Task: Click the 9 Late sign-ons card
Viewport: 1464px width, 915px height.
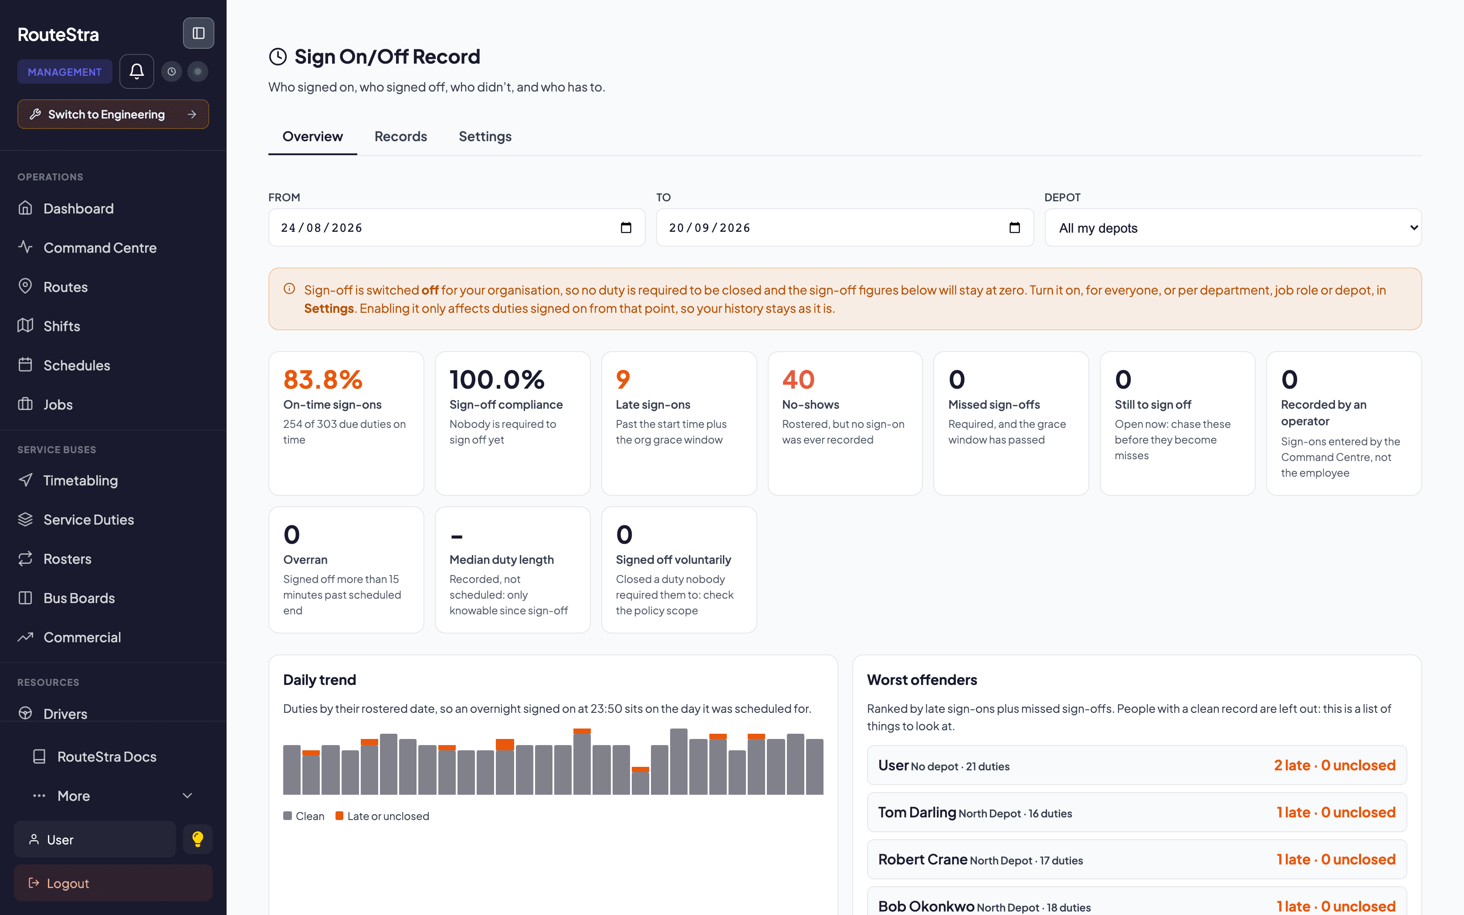Action: (x=679, y=423)
